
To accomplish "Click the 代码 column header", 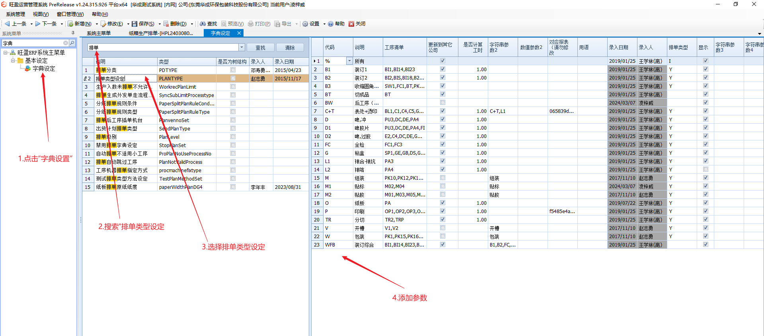I will click(x=338, y=47).
